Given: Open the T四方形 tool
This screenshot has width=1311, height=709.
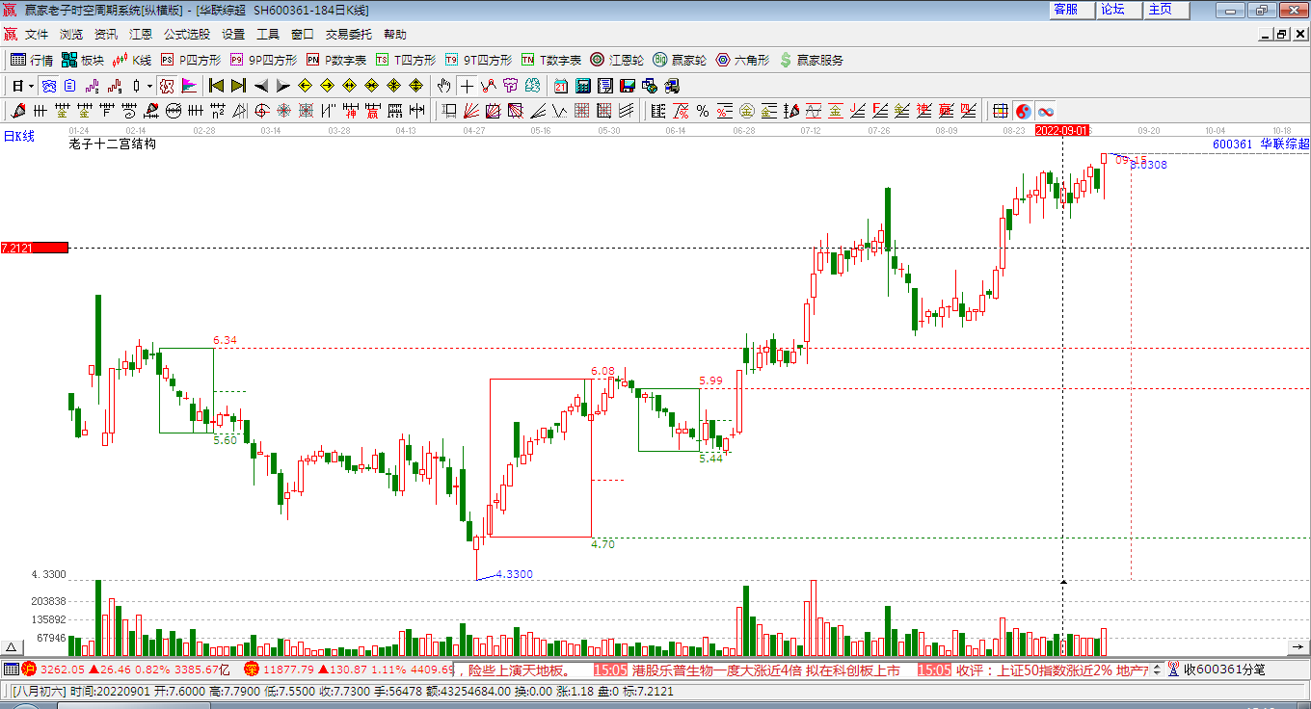Looking at the screenshot, I should pos(405,60).
